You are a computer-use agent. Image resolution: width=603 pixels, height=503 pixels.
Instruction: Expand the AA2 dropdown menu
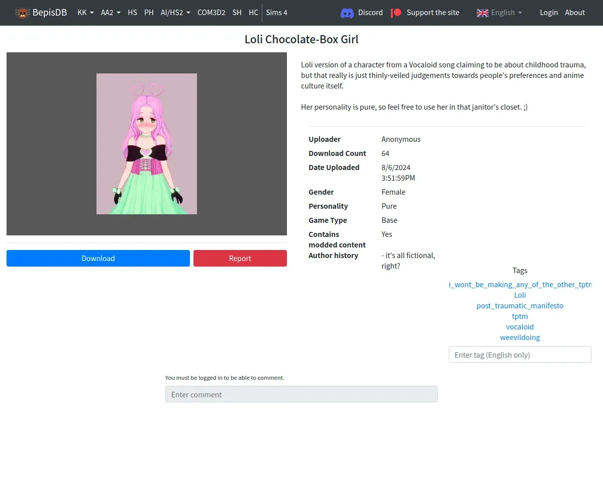point(111,13)
